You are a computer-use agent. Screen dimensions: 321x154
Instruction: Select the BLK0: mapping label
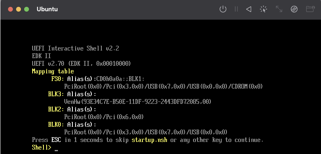[x=56, y=125]
